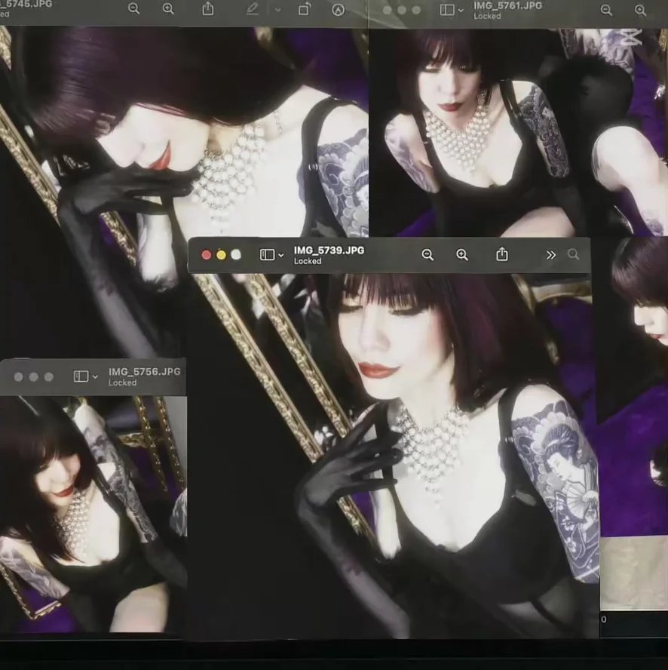668x670 pixels.
Task: Toggle the sidebar in the IMG_5756.JPG window
Action: (x=81, y=376)
